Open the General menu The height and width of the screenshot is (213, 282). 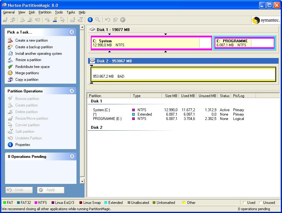click(9, 12)
